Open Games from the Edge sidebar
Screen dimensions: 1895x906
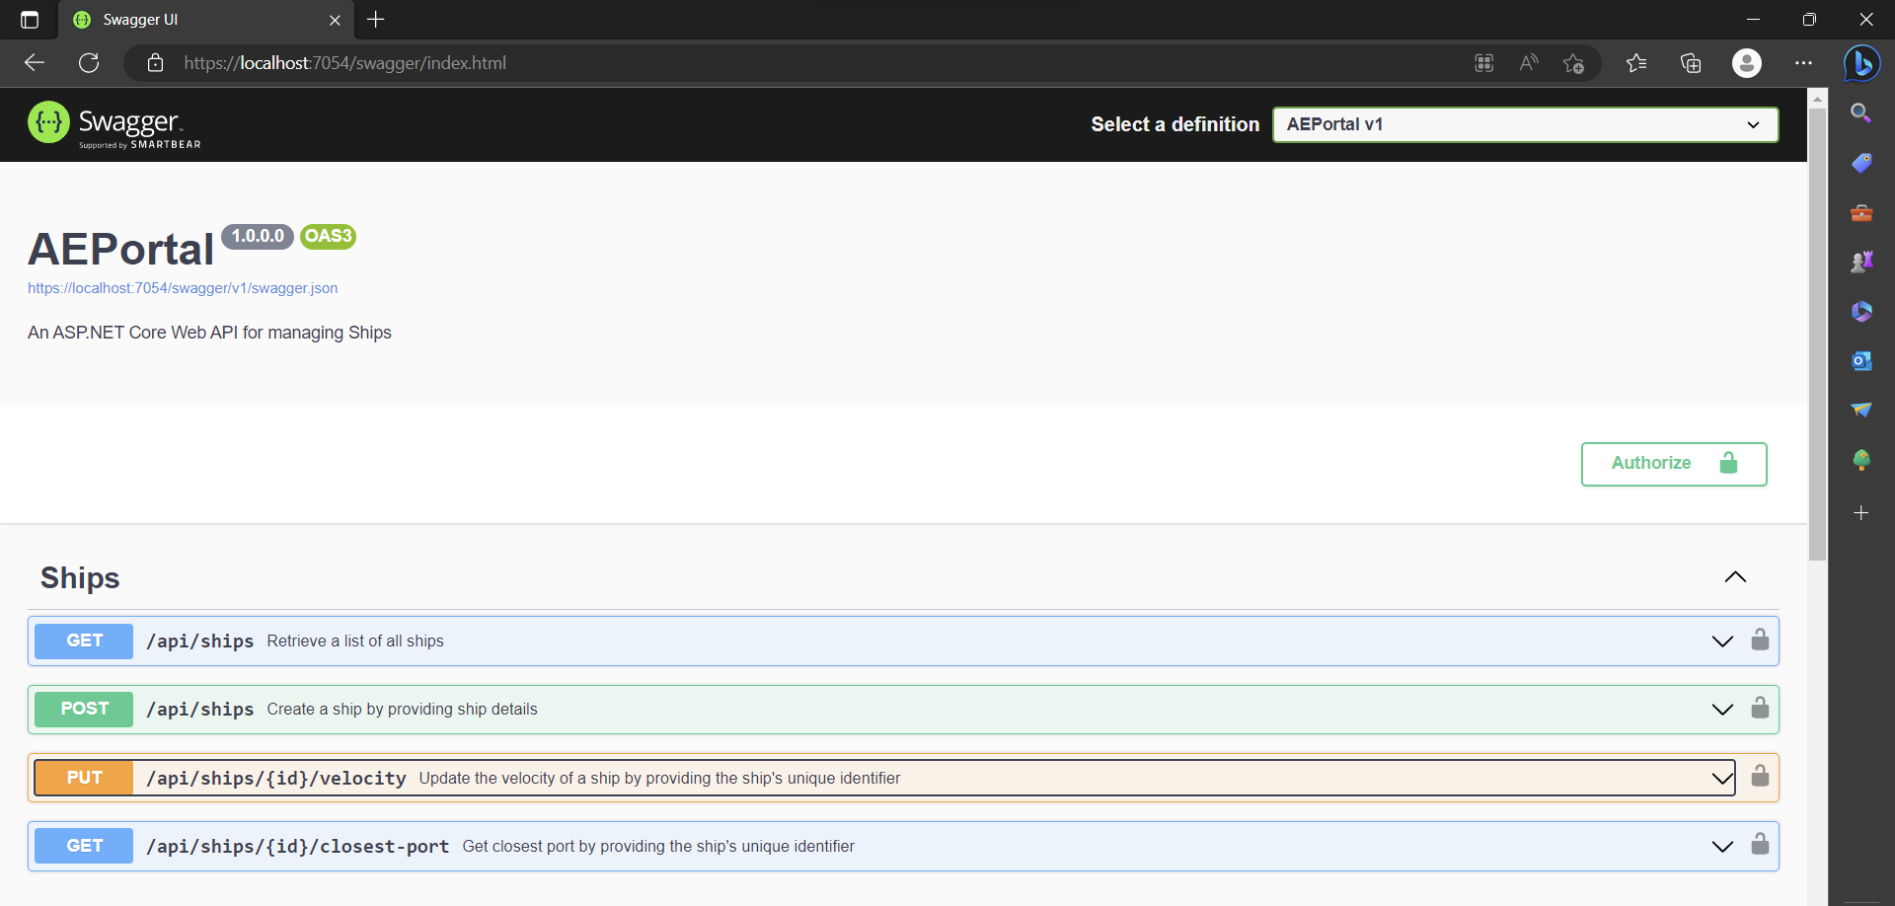pos(1861,261)
